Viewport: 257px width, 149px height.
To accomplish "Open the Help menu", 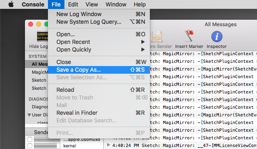I will click(139, 4).
